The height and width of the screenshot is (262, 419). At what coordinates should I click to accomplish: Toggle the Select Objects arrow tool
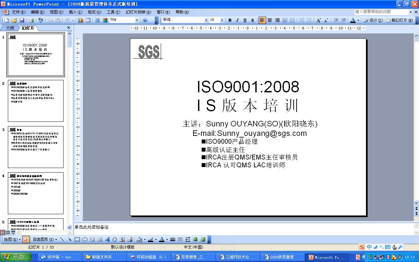pyautogui.click(x=27, y=239)
